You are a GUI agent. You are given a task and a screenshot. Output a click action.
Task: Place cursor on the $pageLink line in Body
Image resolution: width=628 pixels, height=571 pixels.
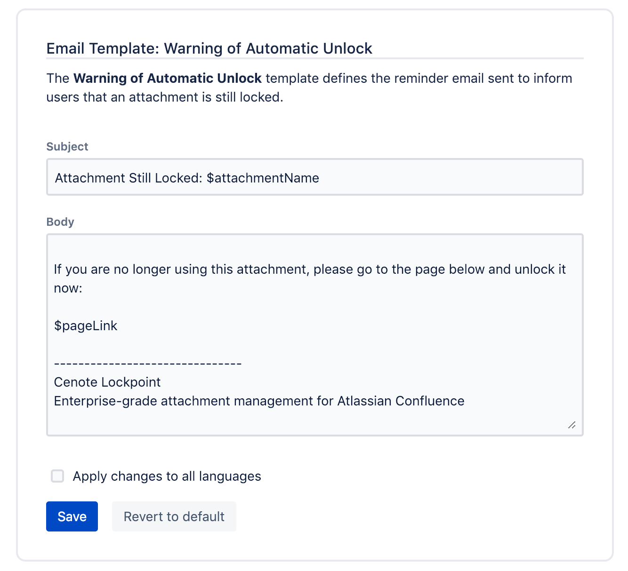point(86,325)
